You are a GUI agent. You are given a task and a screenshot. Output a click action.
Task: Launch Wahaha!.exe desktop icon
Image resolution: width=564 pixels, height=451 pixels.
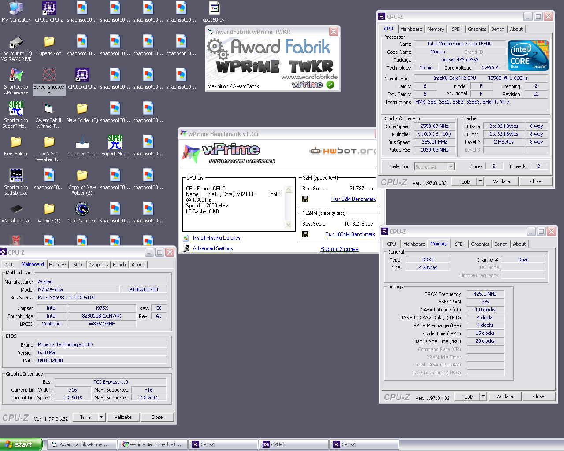16,213
